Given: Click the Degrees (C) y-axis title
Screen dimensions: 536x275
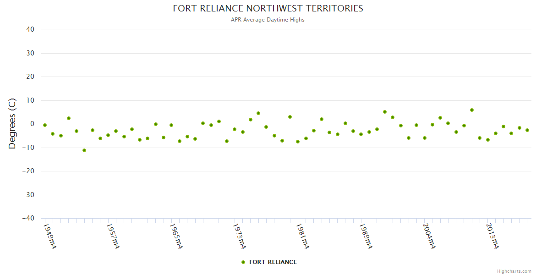Looking at the screenshot, I should coord(12,123).
